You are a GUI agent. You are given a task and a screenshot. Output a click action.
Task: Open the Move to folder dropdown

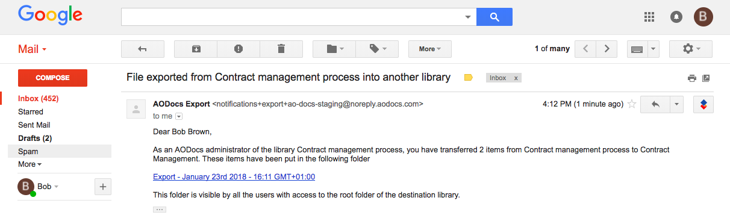click(334, 49)
